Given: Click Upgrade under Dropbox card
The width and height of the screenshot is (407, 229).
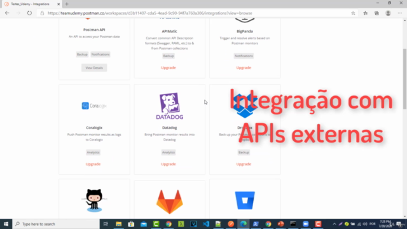Looking at the screenshot, I should (244, 164).
